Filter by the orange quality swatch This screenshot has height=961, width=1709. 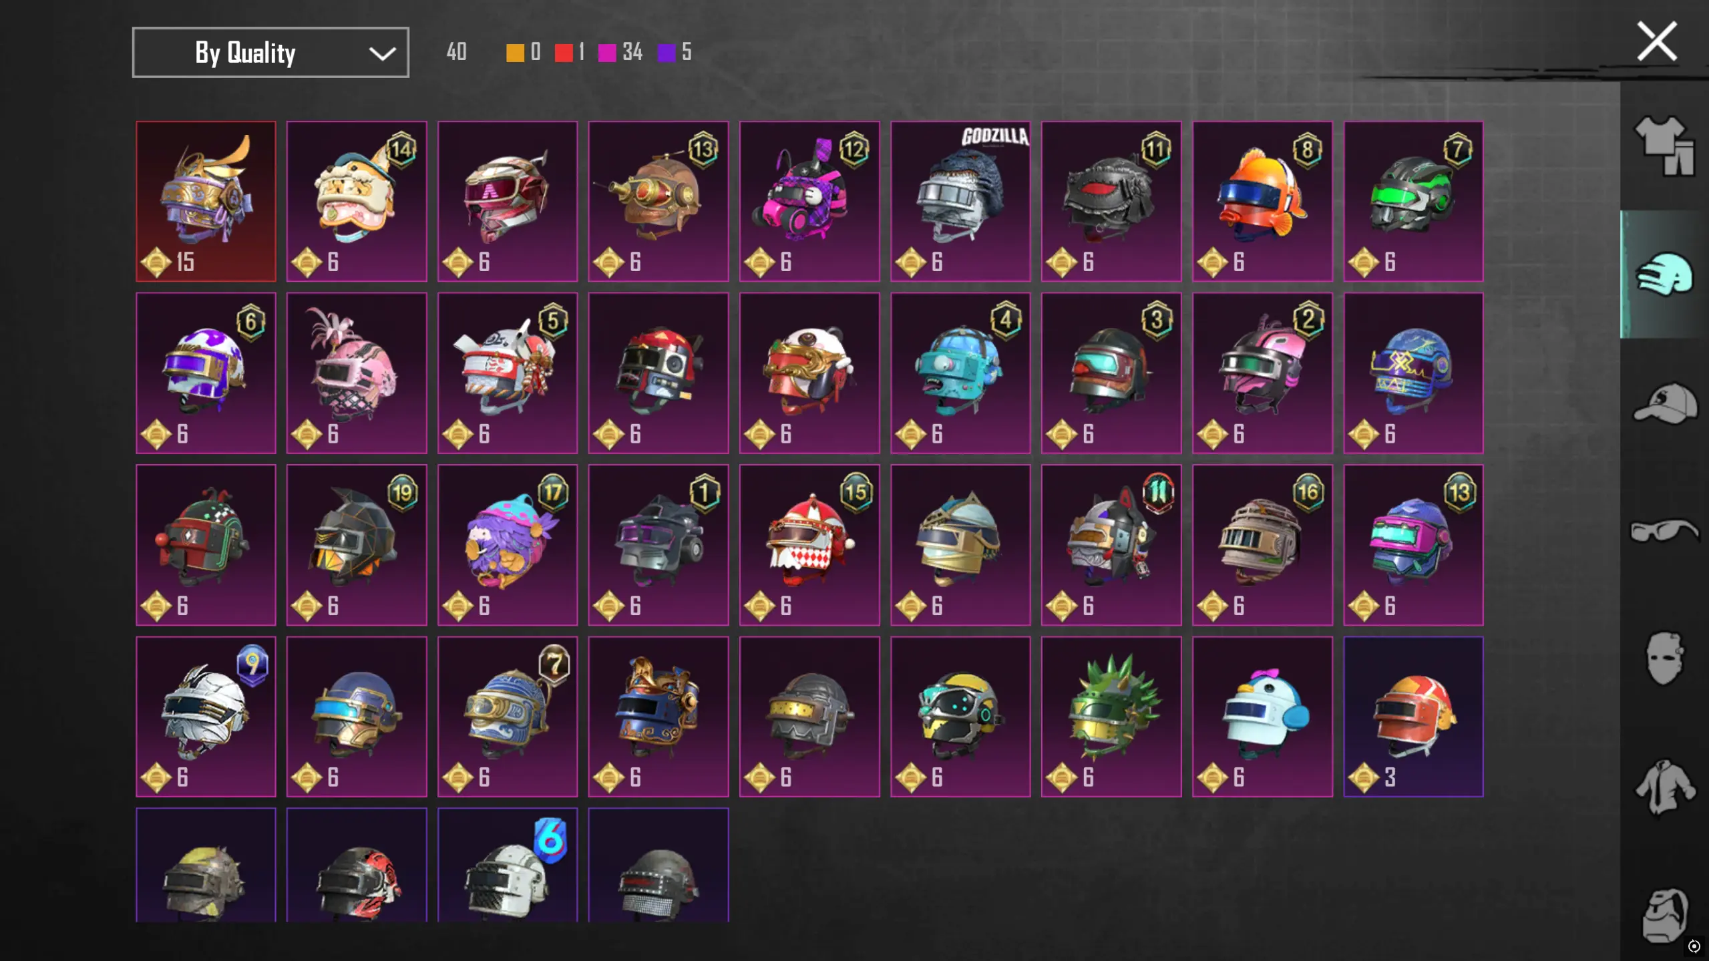[x=515, y=53]
